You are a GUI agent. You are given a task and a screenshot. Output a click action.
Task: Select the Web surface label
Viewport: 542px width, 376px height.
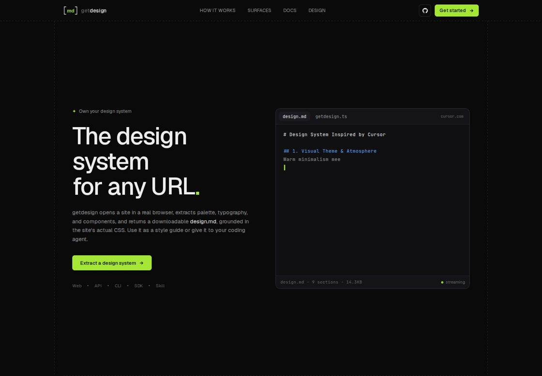pos(77,286)
